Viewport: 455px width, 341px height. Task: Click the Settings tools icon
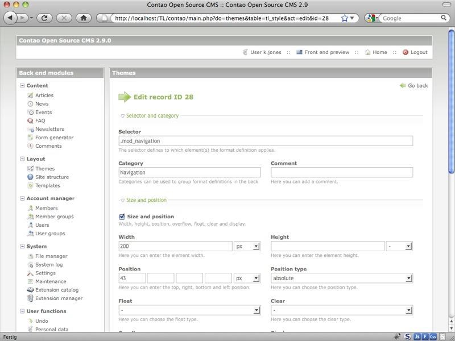tap(30, 273)
